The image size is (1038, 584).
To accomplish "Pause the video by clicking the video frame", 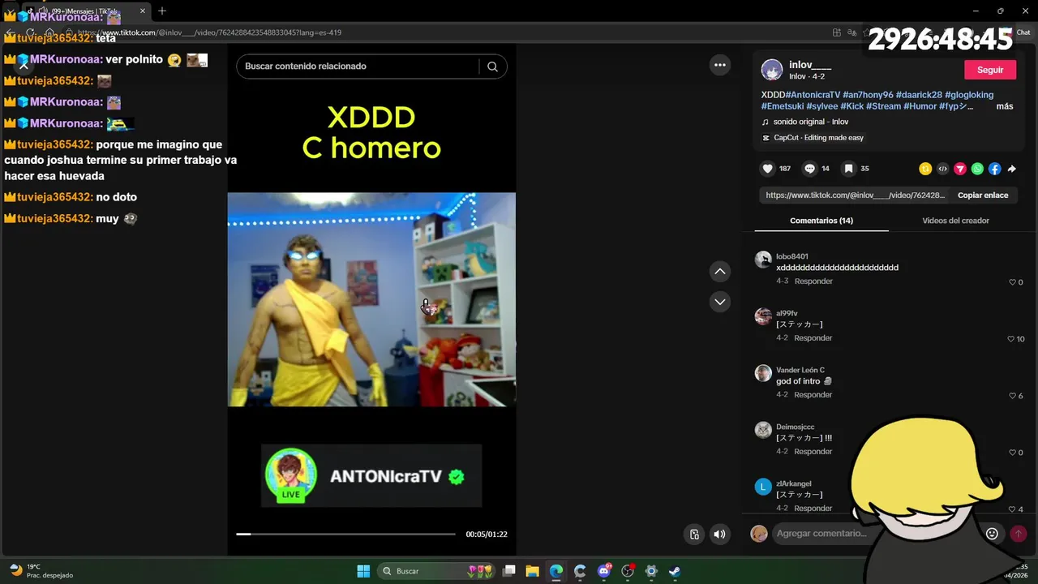I will pyautogui.click(x=371, y=299).
